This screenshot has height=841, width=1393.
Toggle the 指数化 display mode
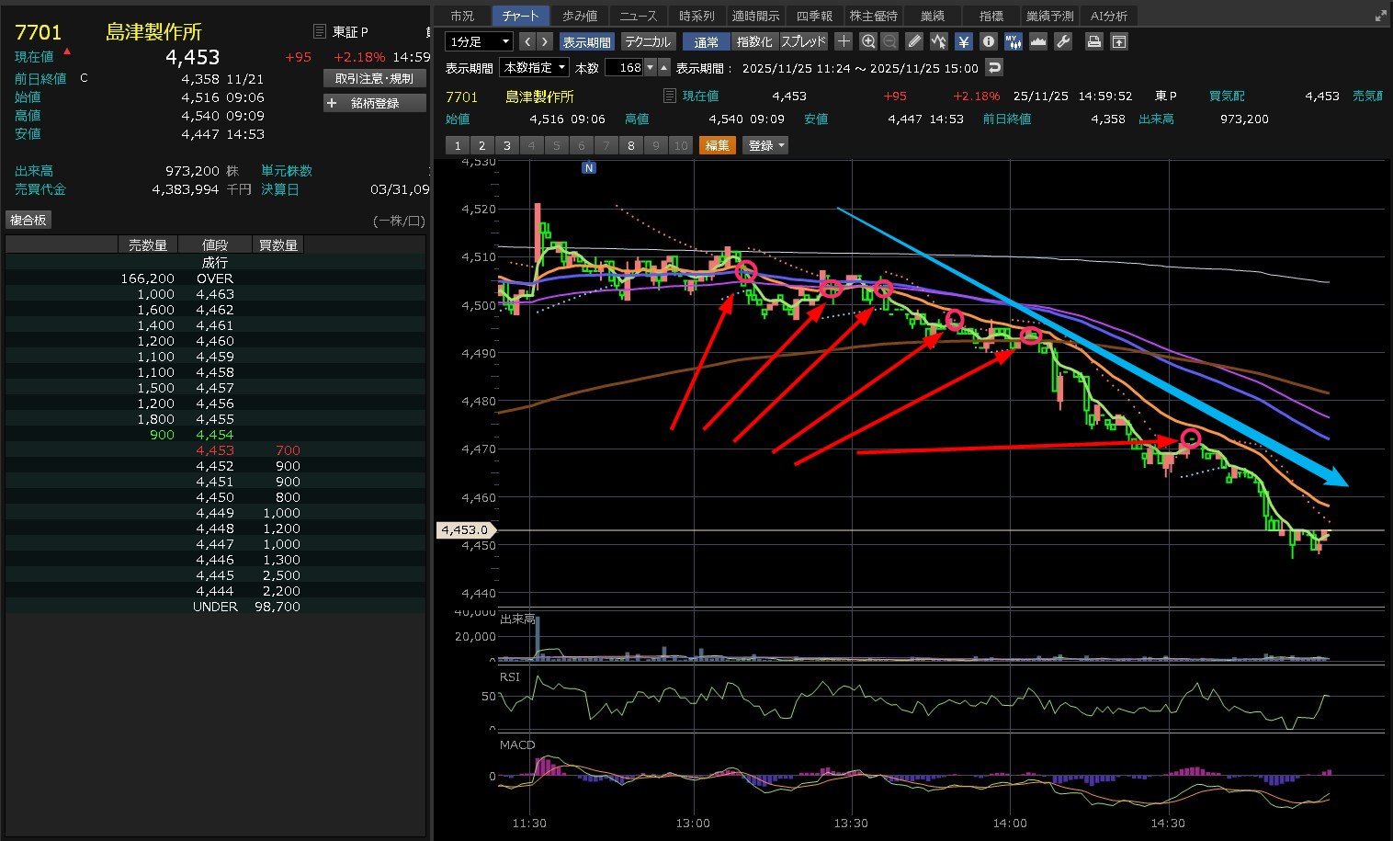754,42
